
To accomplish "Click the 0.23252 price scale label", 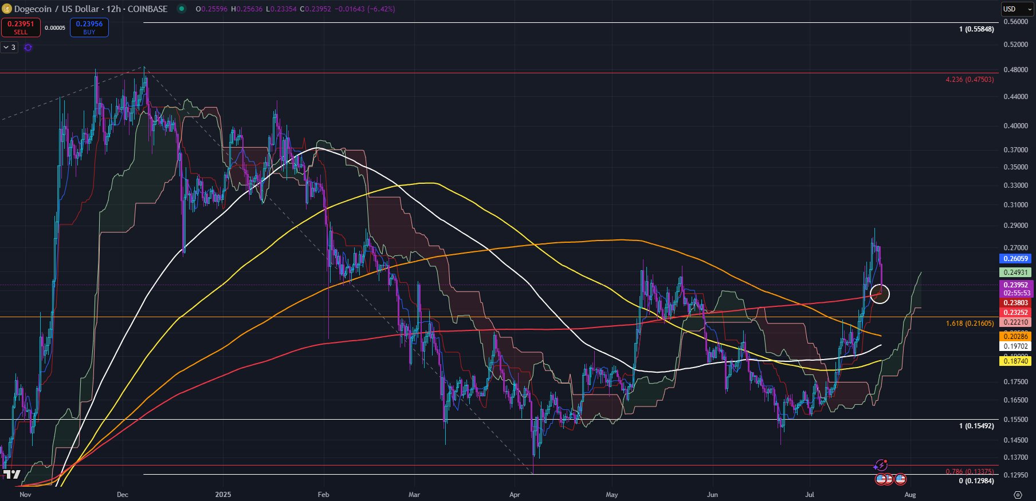I will coord(1015,313).
